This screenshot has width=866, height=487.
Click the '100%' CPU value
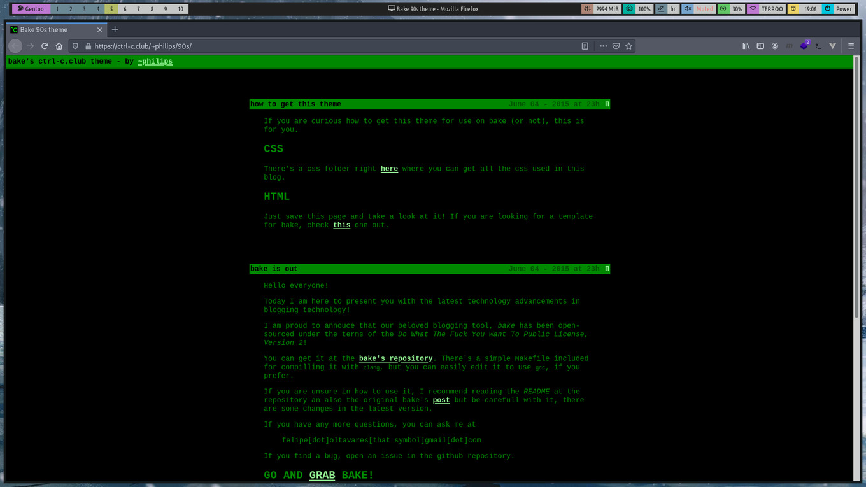644,9
